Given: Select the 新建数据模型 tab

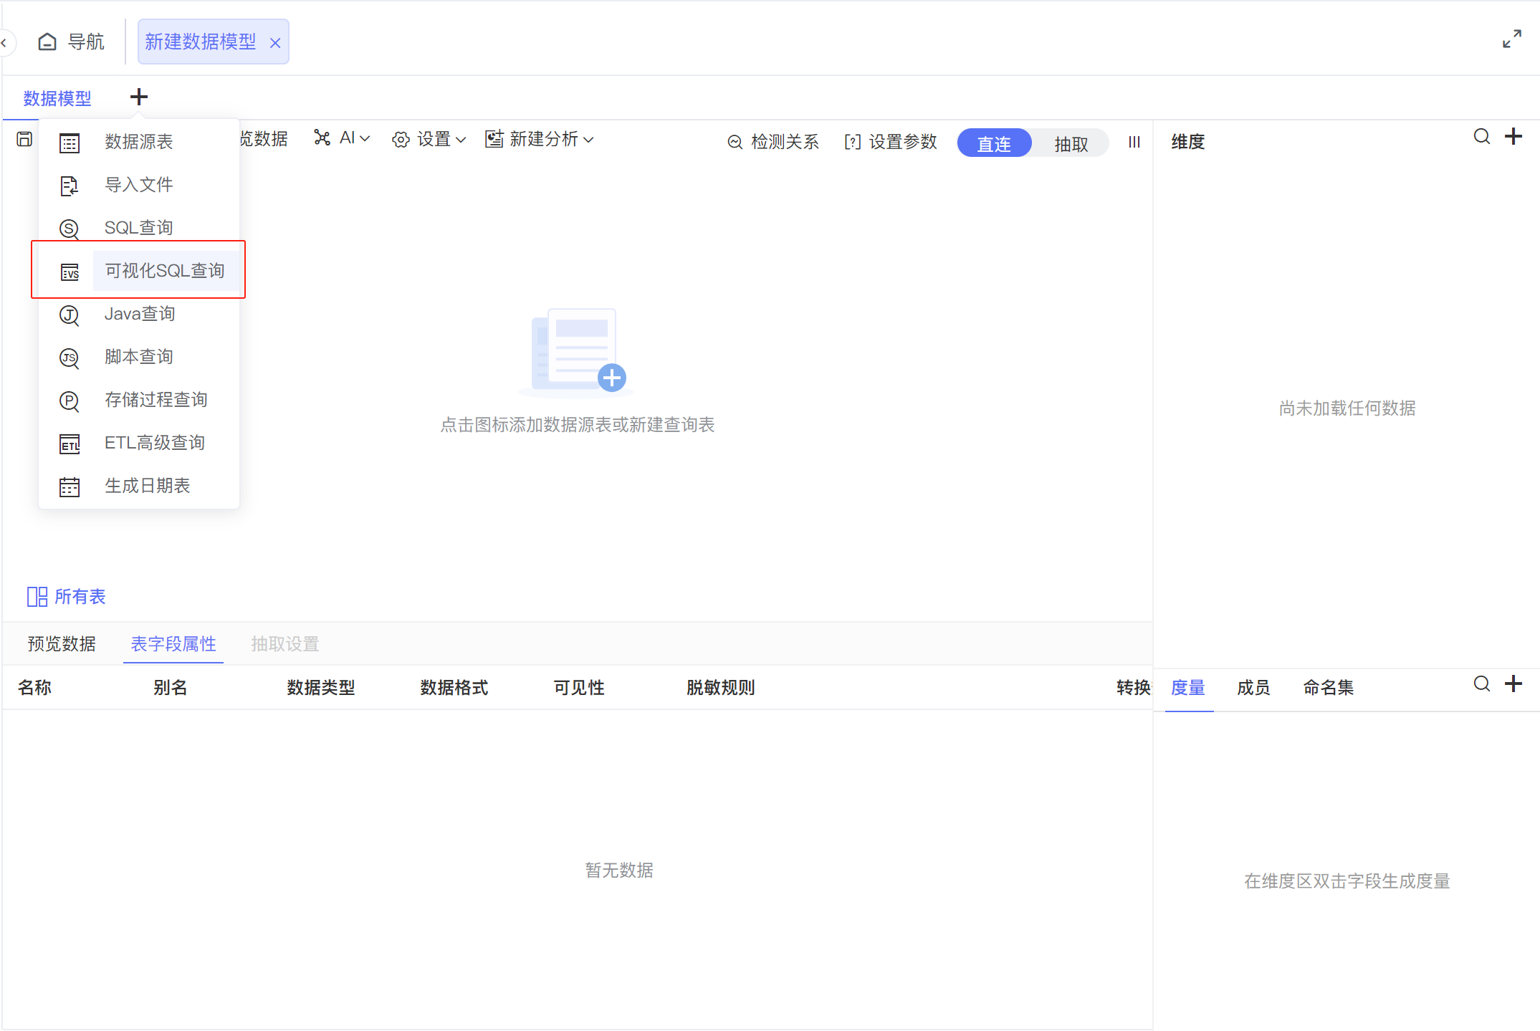Looking at the screenshot, I should (x=201, y=42).
